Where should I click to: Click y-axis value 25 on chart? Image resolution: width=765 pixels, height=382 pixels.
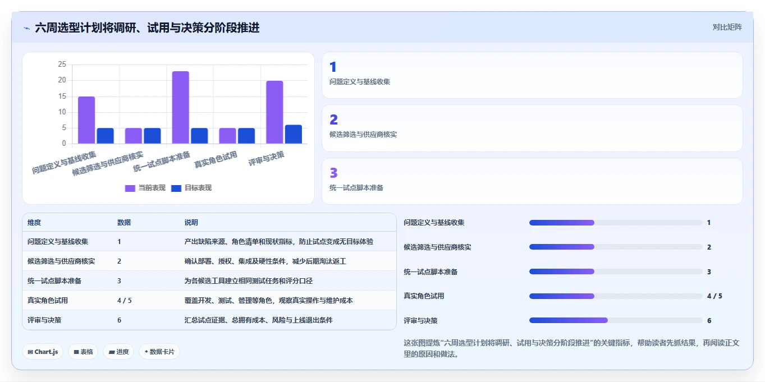[62, 65]
